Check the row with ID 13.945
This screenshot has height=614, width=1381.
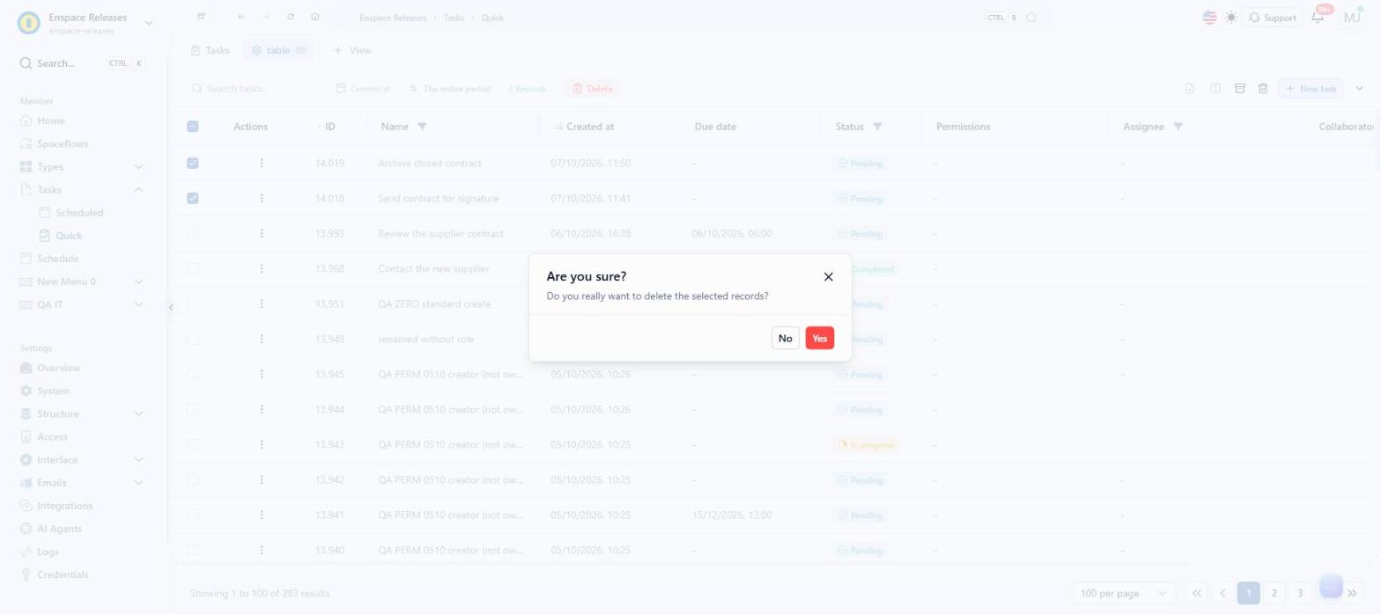[193, 374]
